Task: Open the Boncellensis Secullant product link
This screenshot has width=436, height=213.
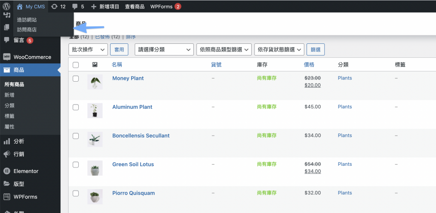Action: (x=141, y=136)
